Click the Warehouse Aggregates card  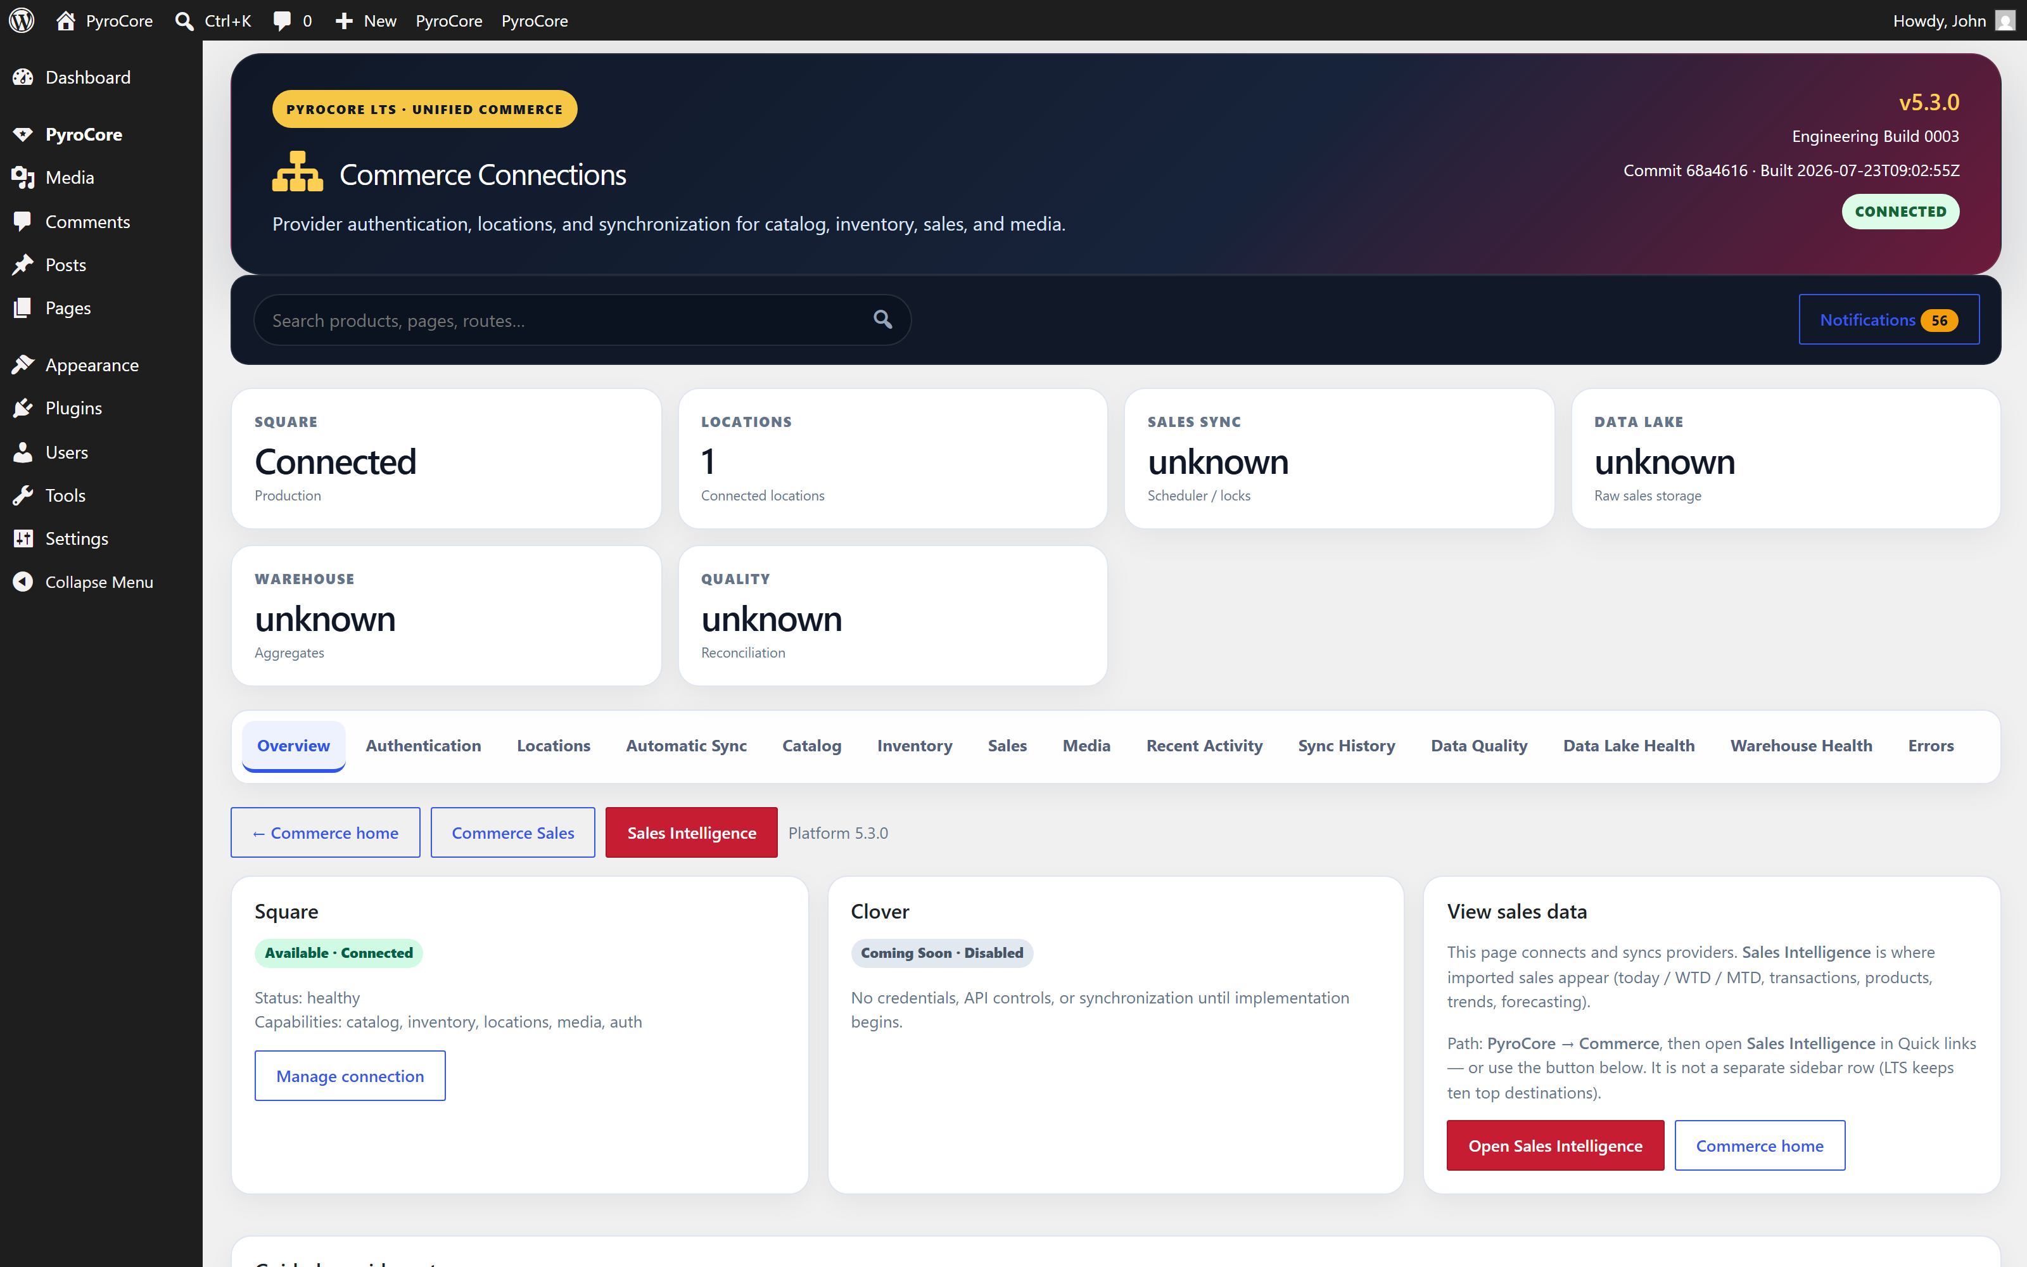point(447,616)
